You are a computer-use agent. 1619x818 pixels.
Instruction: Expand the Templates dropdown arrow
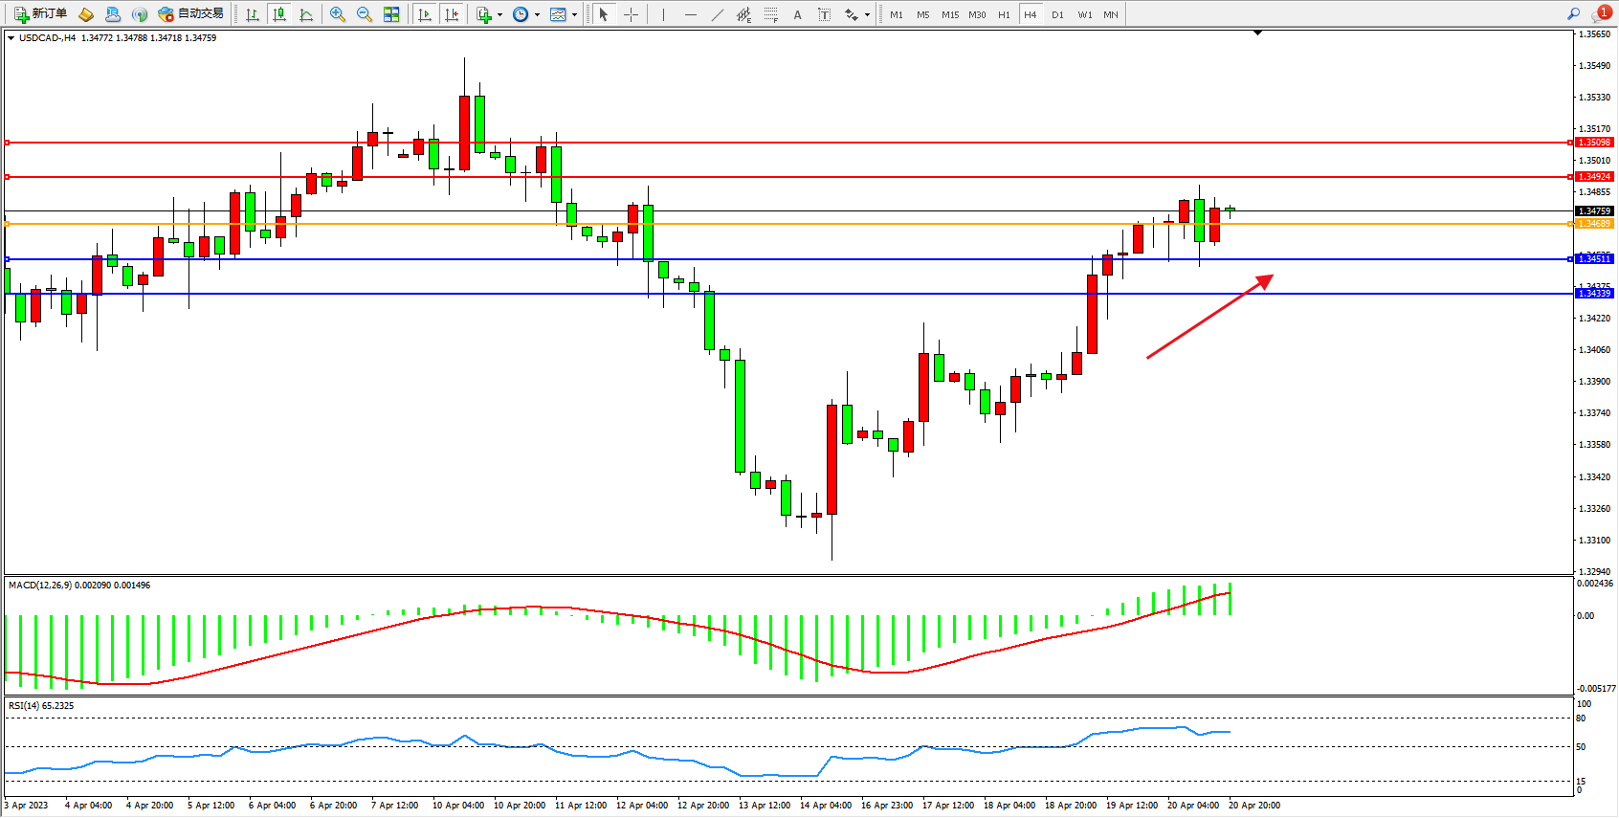574,15
